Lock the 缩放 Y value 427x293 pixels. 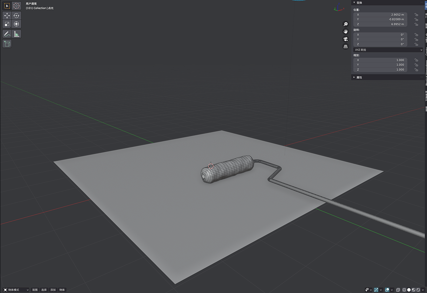click(416, 65)
